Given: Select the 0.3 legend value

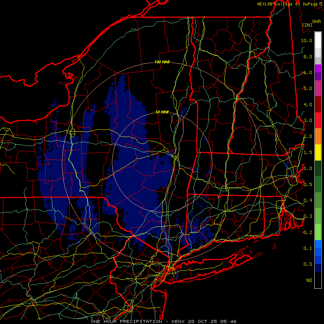Looking at the screenshot, I should tap(307, 216).
